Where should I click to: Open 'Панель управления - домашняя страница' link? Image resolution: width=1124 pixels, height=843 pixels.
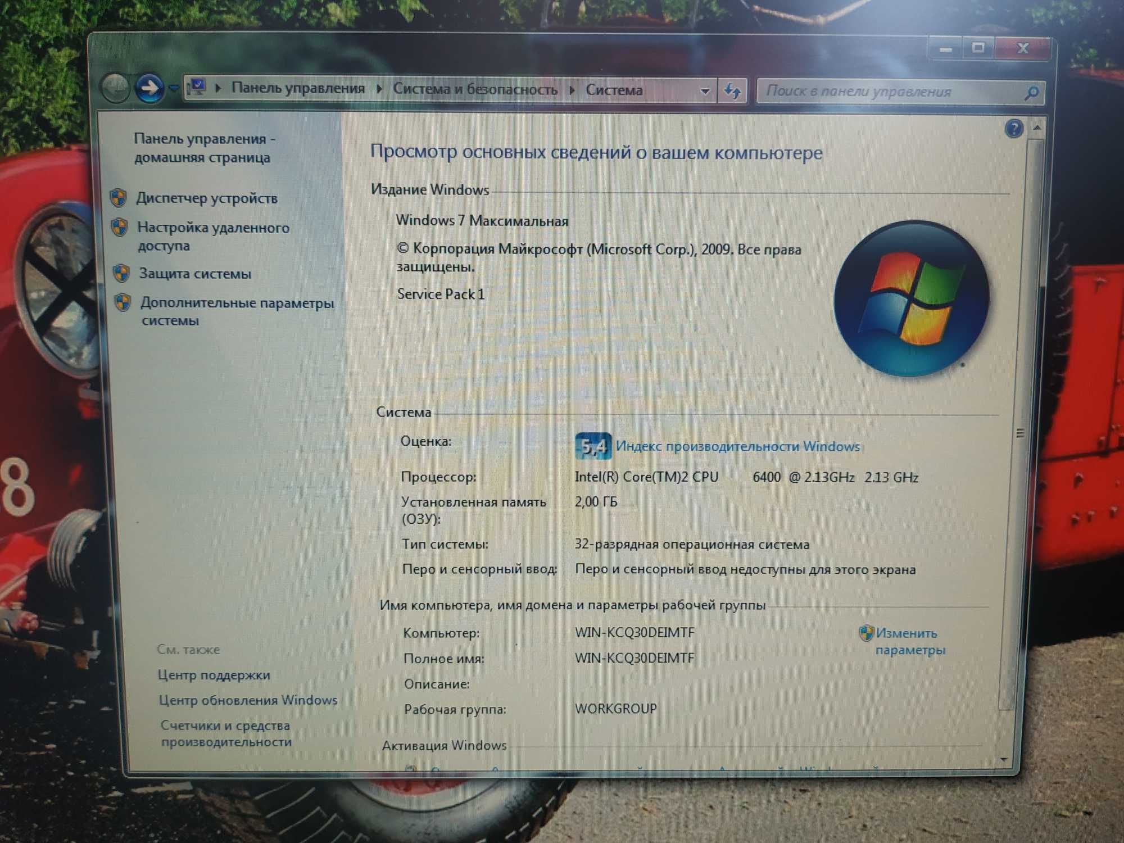tap(204, 148)
